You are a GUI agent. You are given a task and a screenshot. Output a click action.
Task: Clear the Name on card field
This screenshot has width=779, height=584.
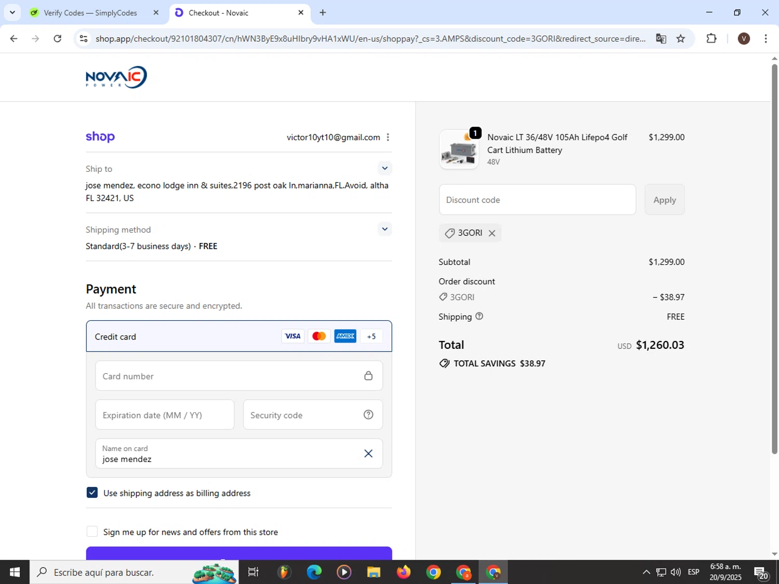coord(368,454)
